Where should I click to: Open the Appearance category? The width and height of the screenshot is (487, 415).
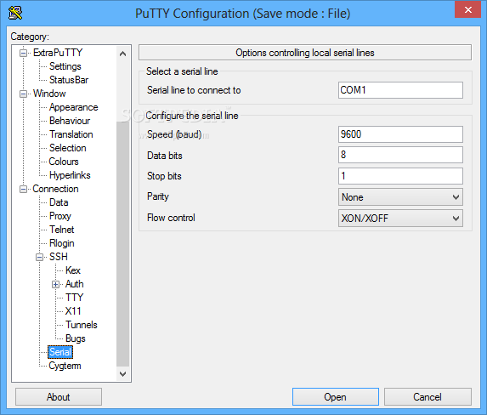coord(74,107)
